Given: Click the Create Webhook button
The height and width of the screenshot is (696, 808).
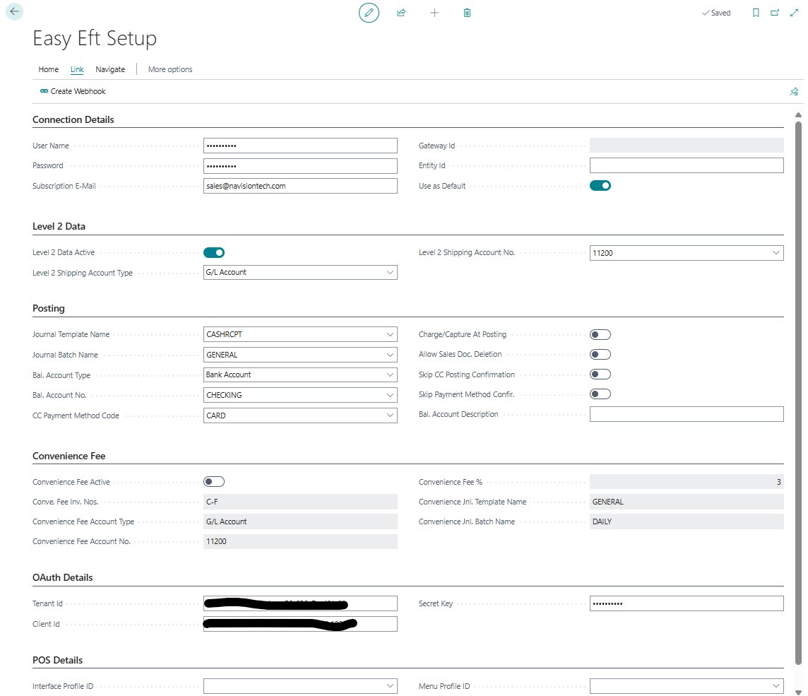Looking at the screenshot, I should coord(73,91).
